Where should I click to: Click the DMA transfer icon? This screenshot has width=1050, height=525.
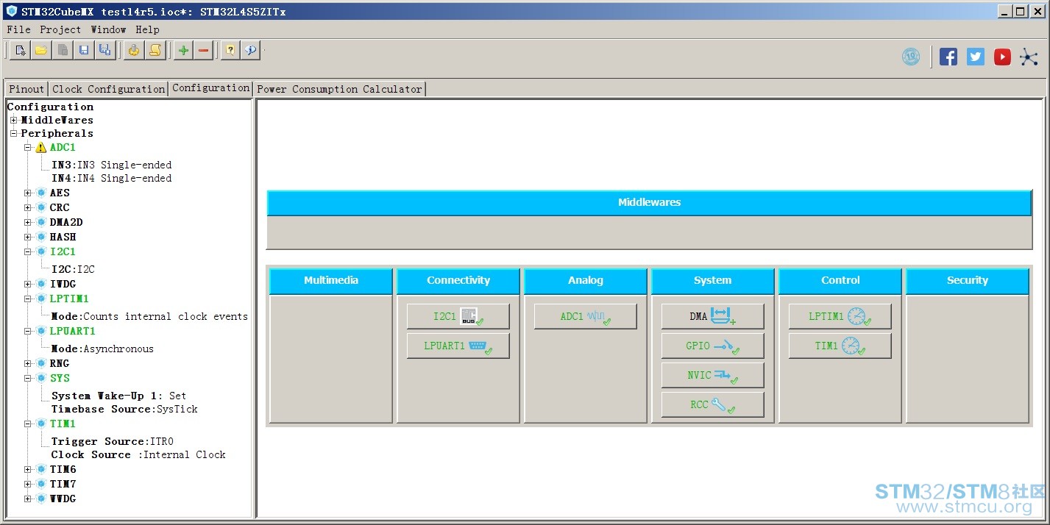pyautogui.click(x=723, y=316)
